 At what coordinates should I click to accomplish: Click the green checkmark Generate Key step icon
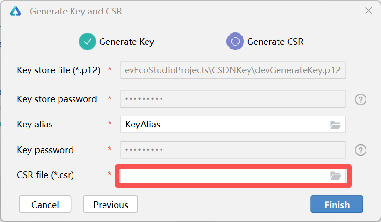pyautogui.click(x=87, y=41)
